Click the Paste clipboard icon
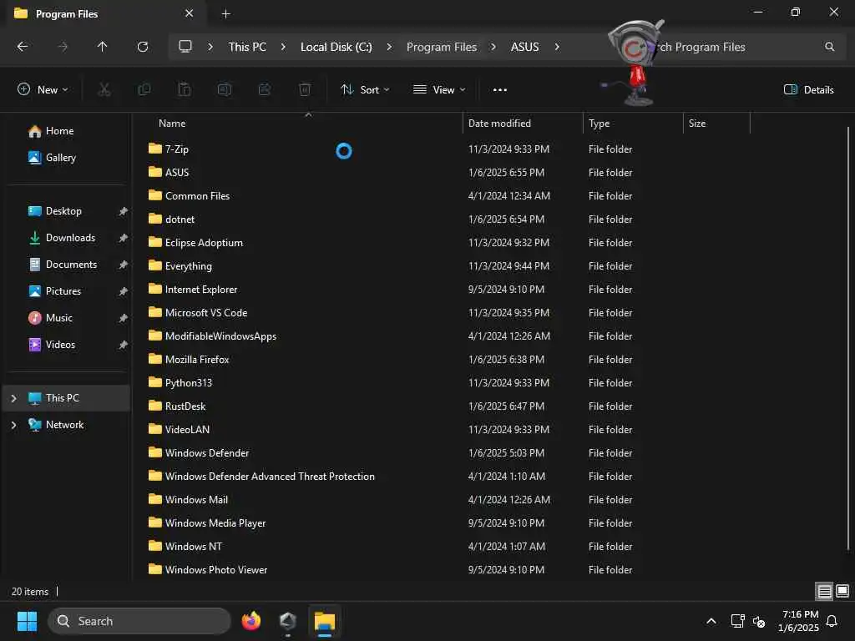The image size is (855, 641). [x=185, y=89]
